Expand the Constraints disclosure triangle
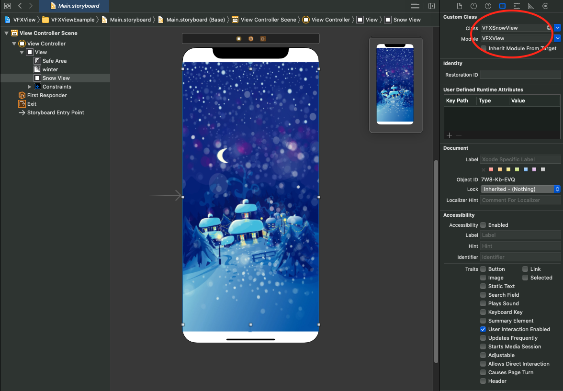563x391 pixels. point(30,87)
